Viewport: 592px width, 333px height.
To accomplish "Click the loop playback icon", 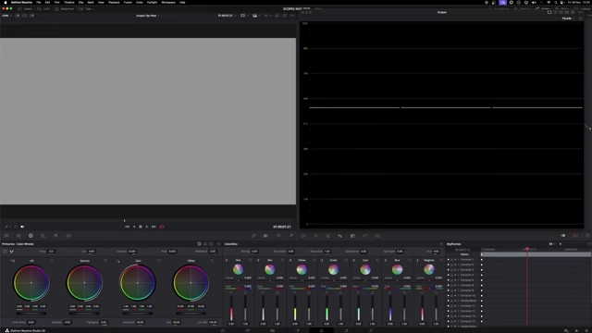I will pos(162,227).
